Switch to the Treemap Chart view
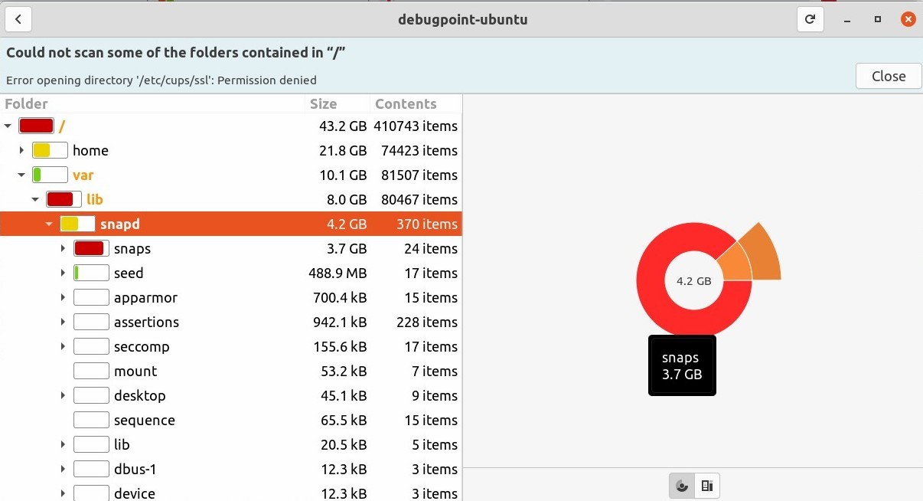The height and width of the screenshot is (501, 923). [x=706, y=485]
